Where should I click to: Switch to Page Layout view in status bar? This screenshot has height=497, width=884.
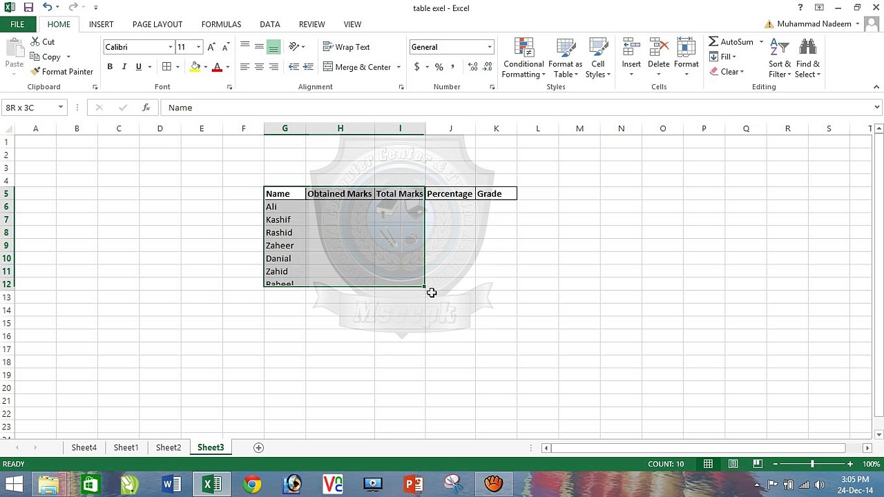point(733,464)
